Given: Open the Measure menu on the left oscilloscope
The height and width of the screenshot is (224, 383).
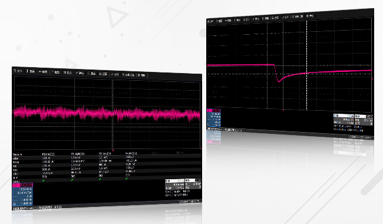Looking at the screenshot, I should coord(91,73).
